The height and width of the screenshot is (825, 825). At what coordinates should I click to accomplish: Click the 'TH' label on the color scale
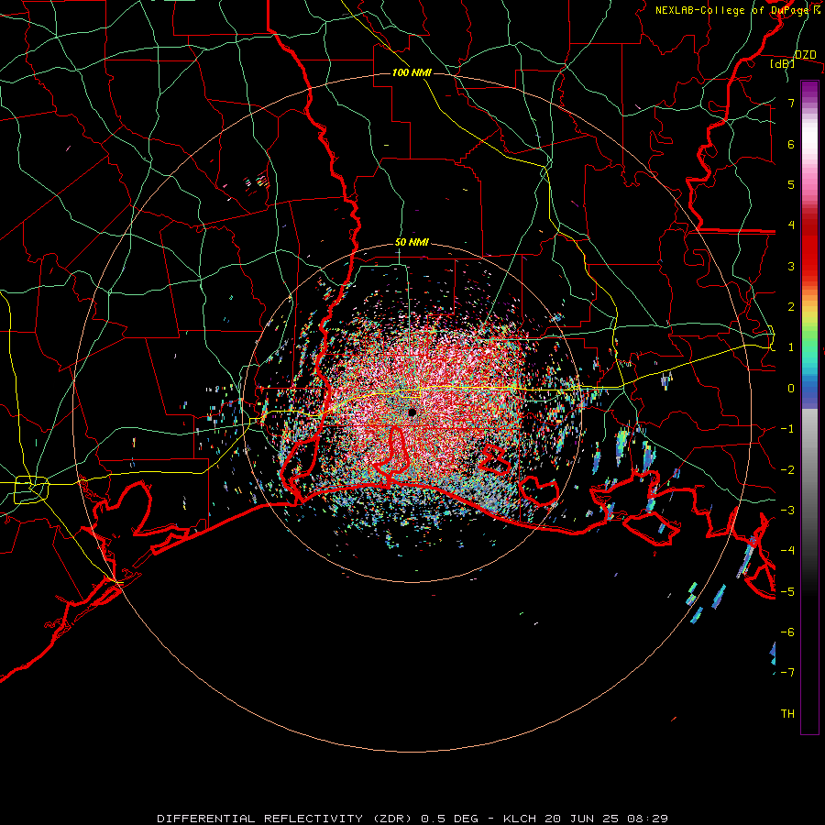point(787,714)
